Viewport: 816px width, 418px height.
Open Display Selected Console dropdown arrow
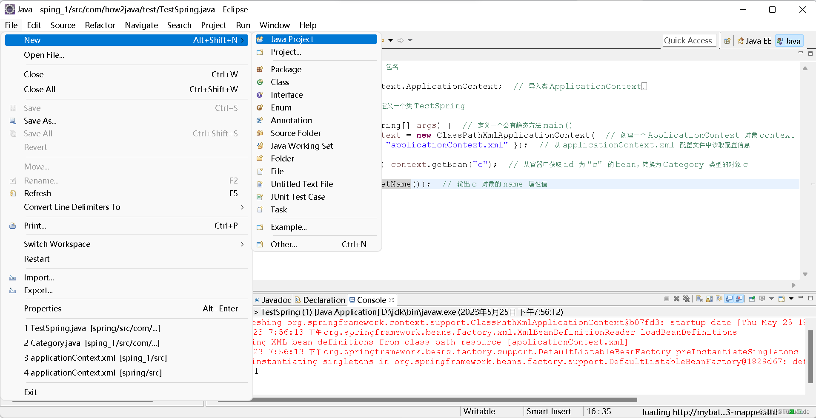pyautogui.click(x=771, y=299)
